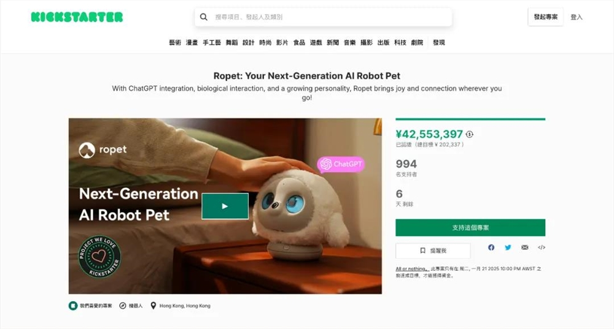Click the search magnifier icon

[x=204, y=17]
